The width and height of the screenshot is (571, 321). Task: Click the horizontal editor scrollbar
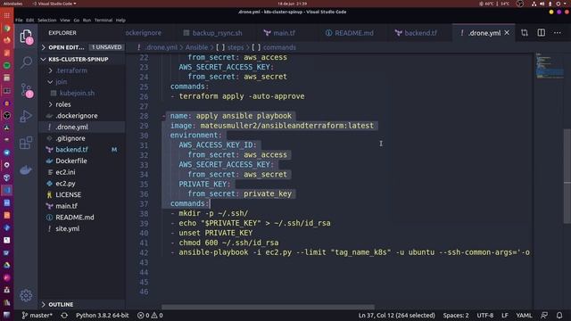pos(268,307)
